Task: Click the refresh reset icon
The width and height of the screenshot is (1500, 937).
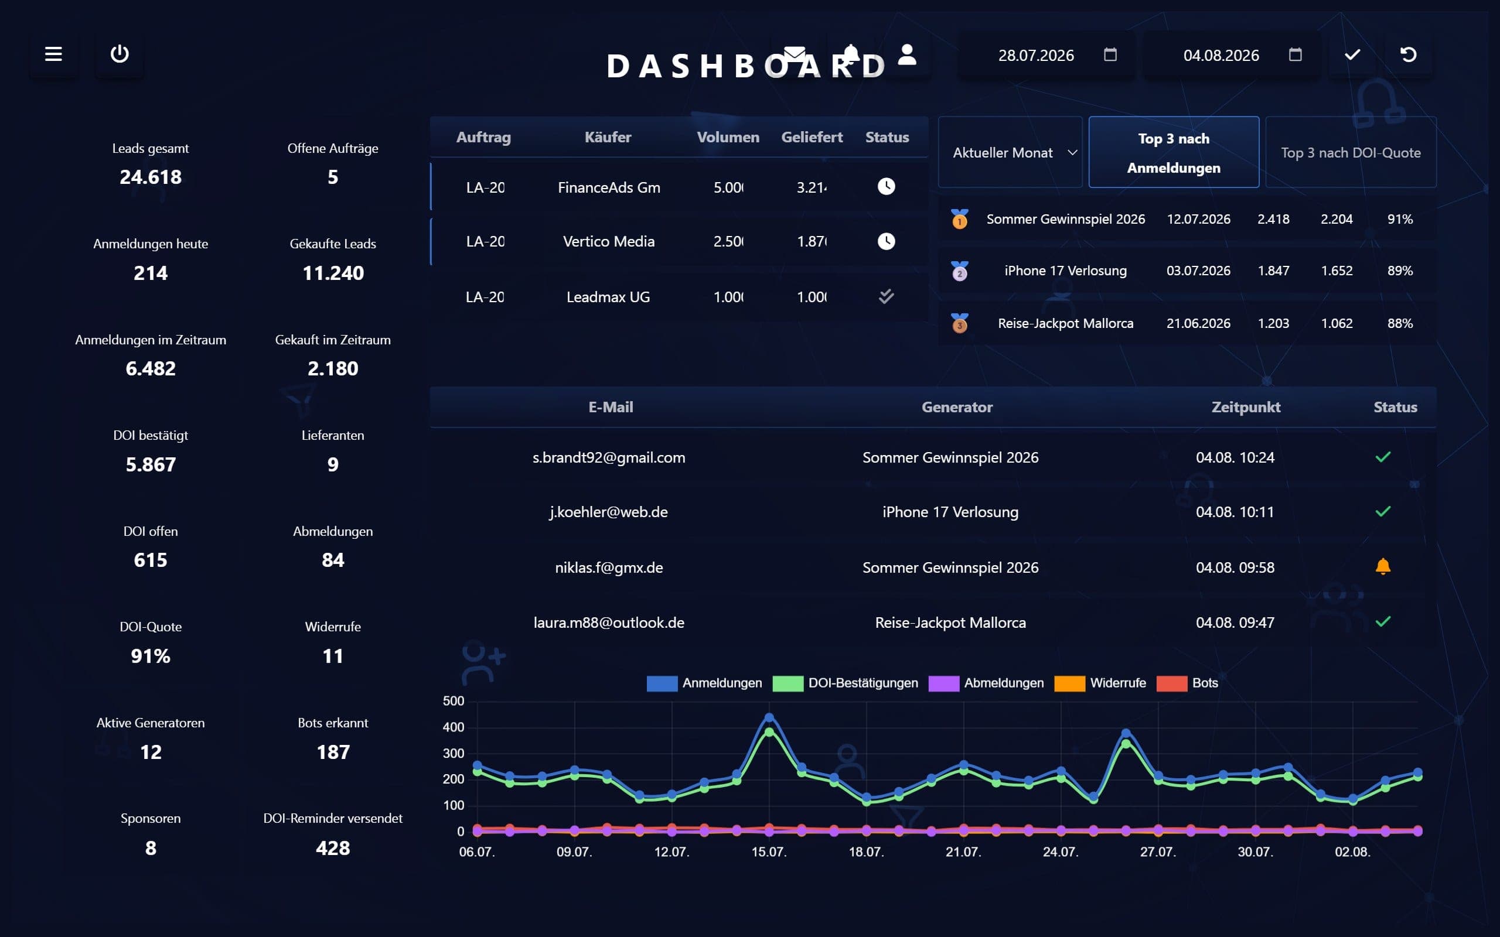Action: [1408, 54]
